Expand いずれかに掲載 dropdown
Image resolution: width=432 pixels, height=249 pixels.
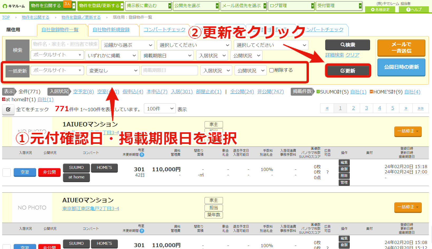(x=111, y=56)
